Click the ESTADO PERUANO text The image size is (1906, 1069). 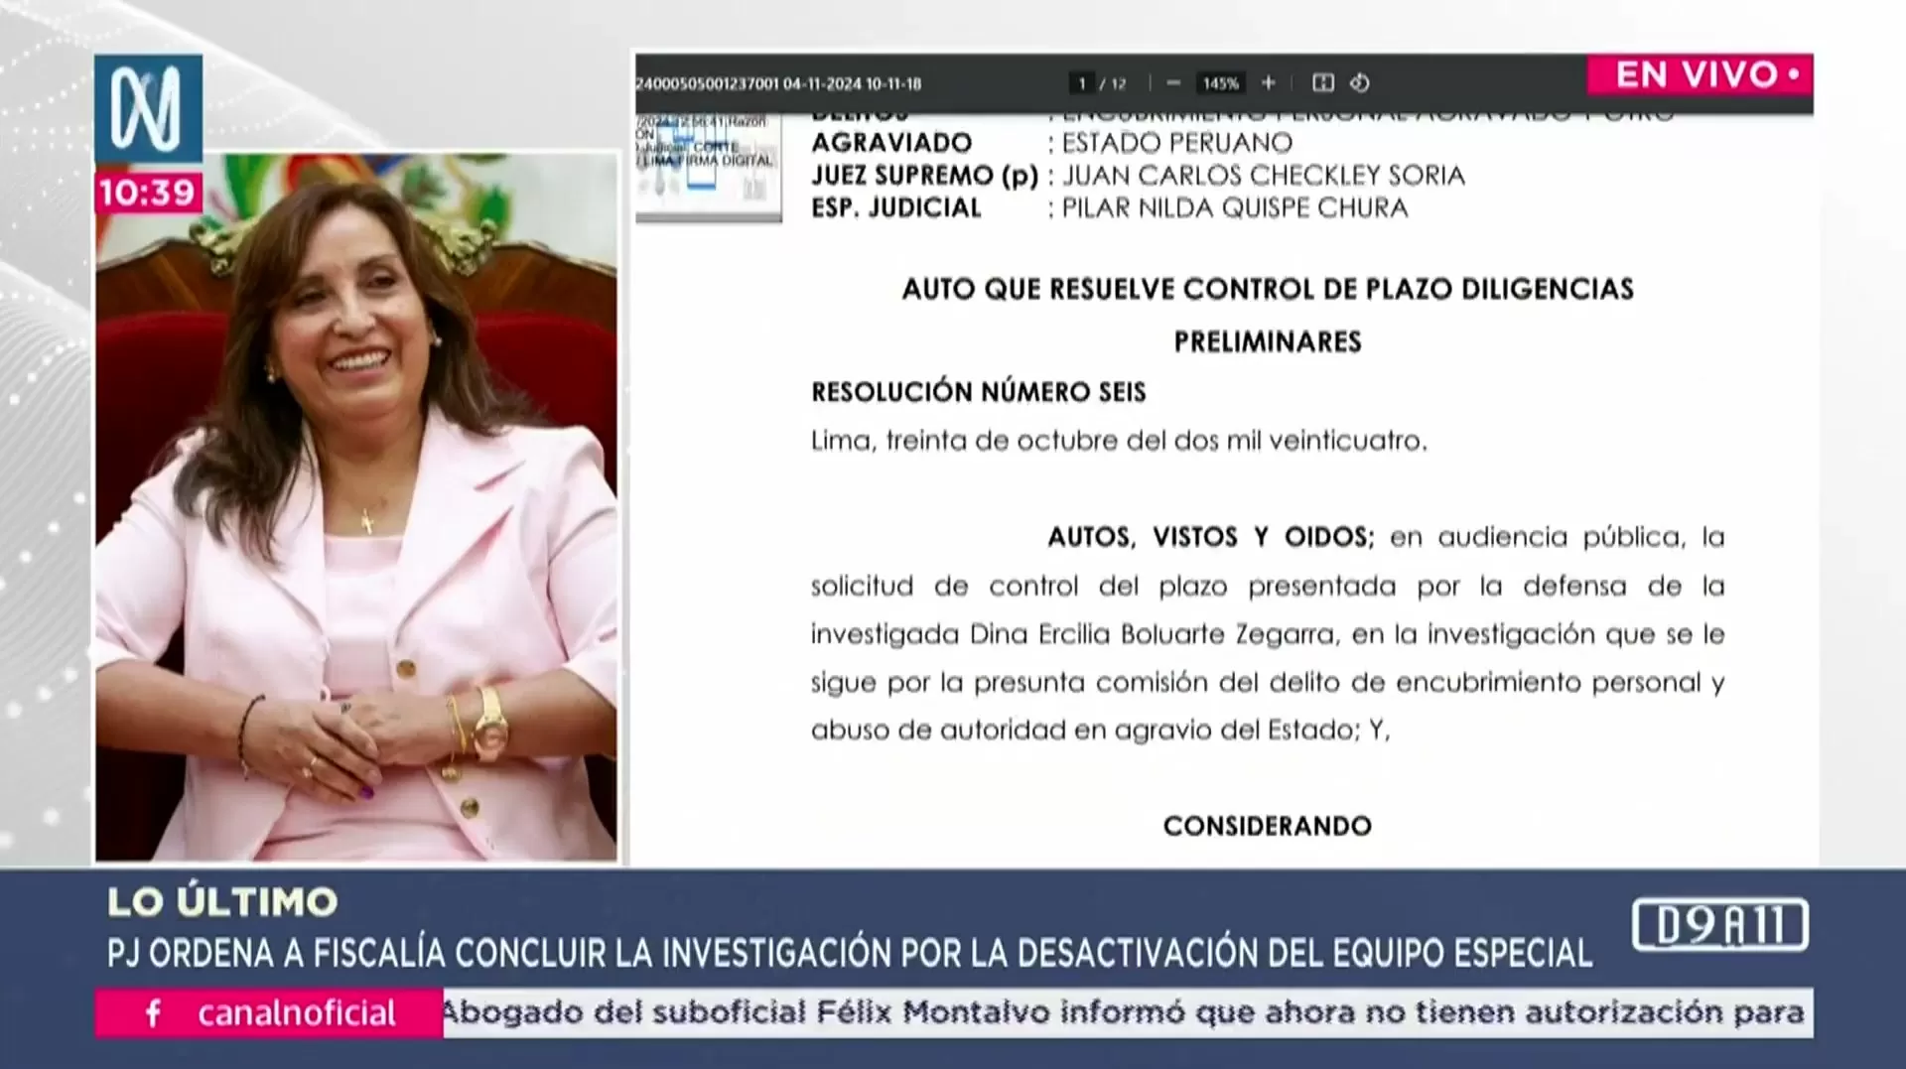click(1177, 143)
